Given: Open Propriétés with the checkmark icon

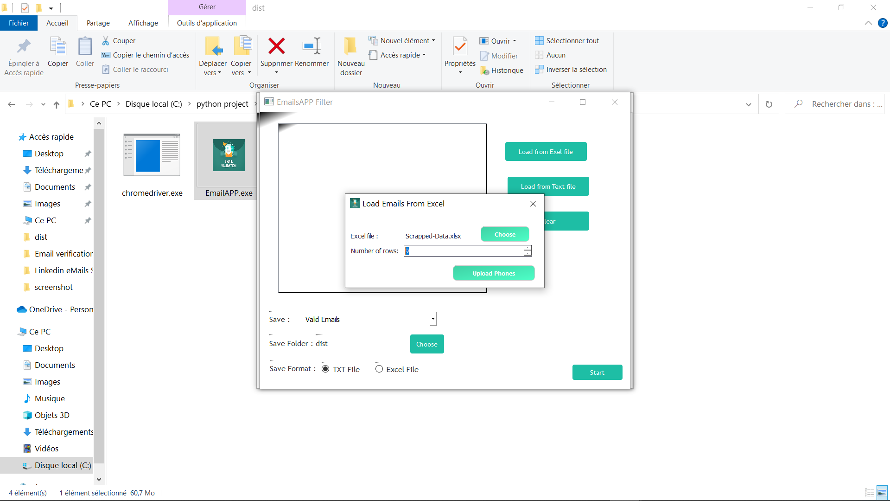Looking at the screenshot, I should [460, 46].
